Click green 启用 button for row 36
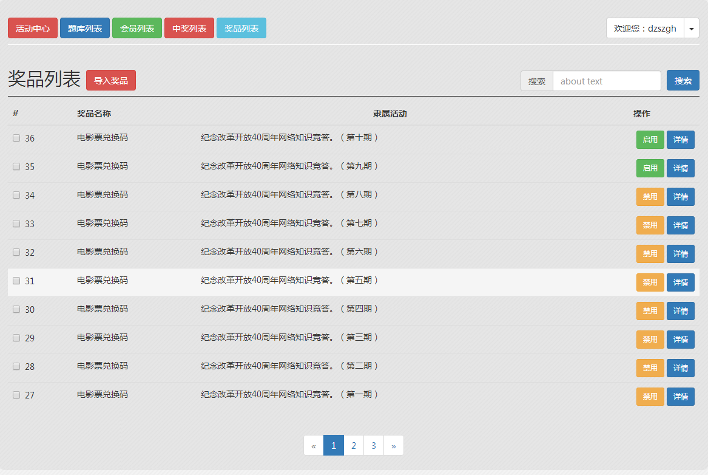 pos(650,140)
